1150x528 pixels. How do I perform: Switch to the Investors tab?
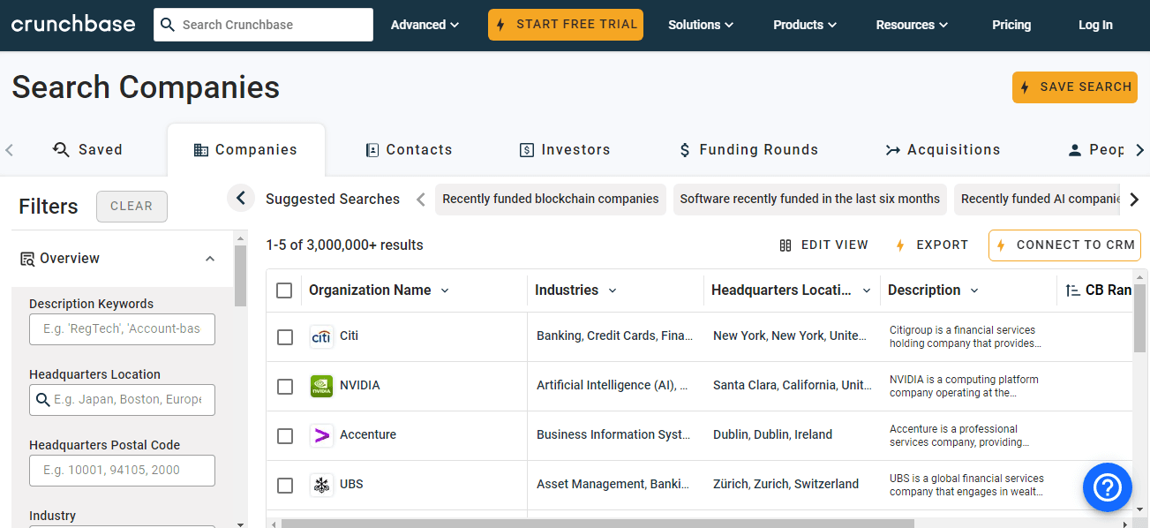tap(565, 150)
